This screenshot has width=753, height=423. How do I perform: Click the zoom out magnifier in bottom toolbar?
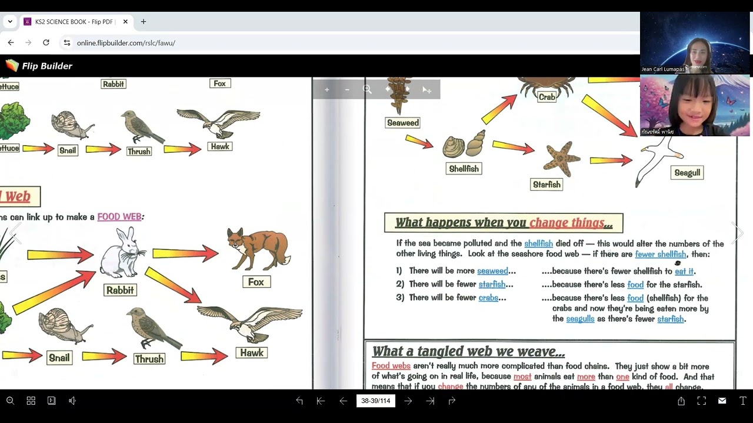[10, 401]
